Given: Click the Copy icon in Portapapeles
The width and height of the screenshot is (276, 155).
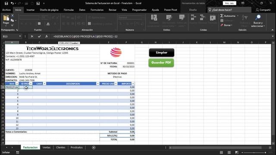Looking at the screenshot, I should pos(13,20).
